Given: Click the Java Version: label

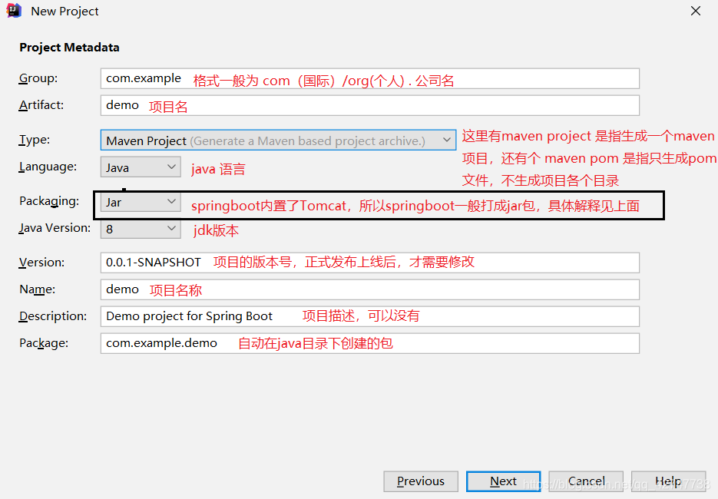Looking at the screenshot, I should tap(55, 227).
